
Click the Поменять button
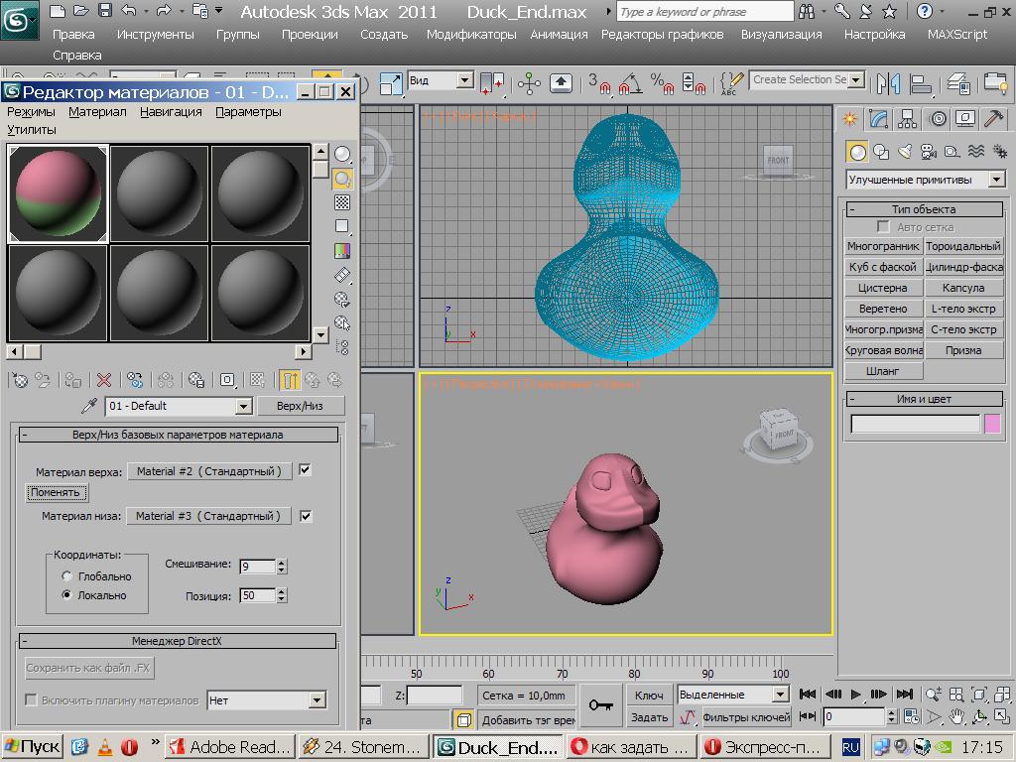(56, 492)
